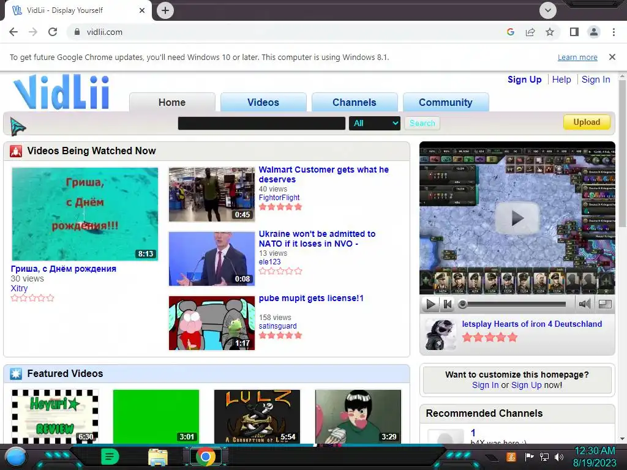Open the large Гриша birthday video thumbnail
The image size is (627, 470).
[84, 214]
